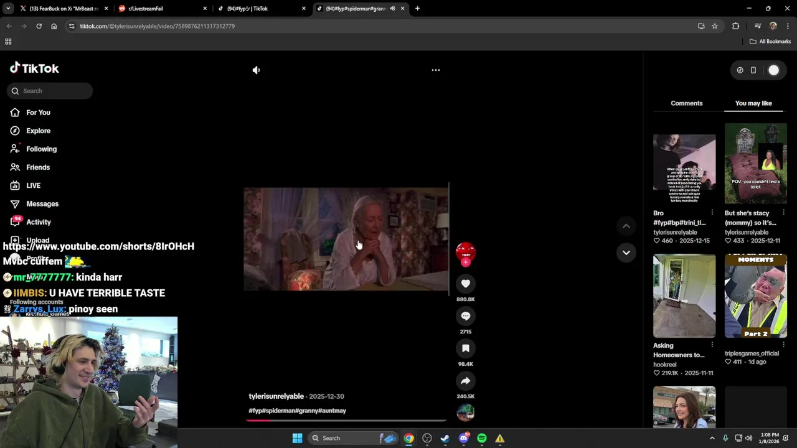Bookmark this page with star icon

715,26
